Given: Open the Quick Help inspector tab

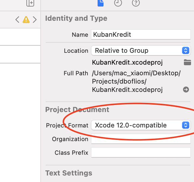Looking at the screenshot, I should click(x=136, y=3).
